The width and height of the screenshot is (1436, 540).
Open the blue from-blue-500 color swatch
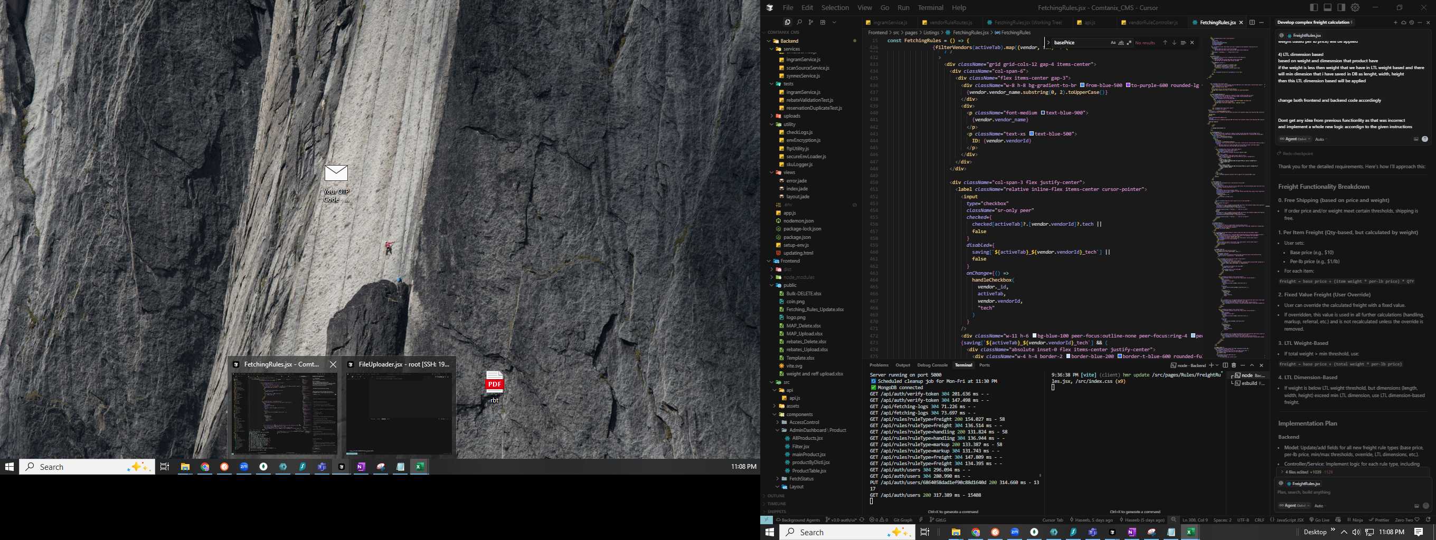1083,85
